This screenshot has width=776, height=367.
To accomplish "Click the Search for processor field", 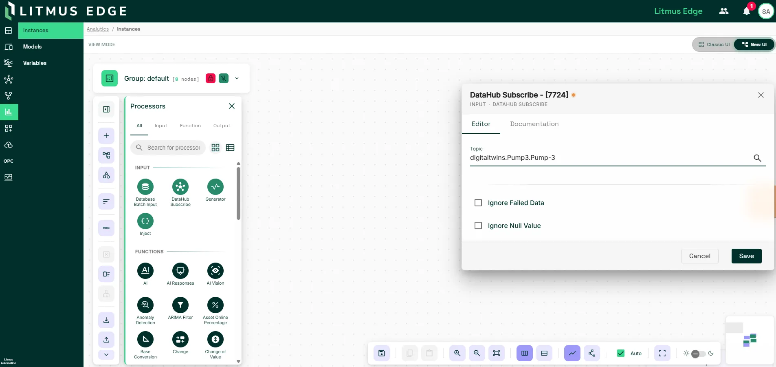I will tap(168, 148).
